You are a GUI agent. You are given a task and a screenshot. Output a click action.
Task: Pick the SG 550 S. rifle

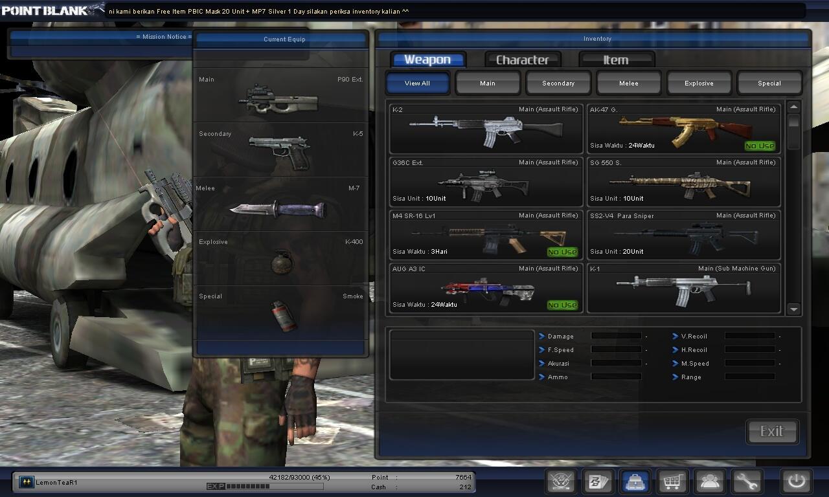point(684,181)
